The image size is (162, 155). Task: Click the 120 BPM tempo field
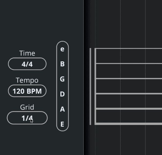[x=27, y=91]
